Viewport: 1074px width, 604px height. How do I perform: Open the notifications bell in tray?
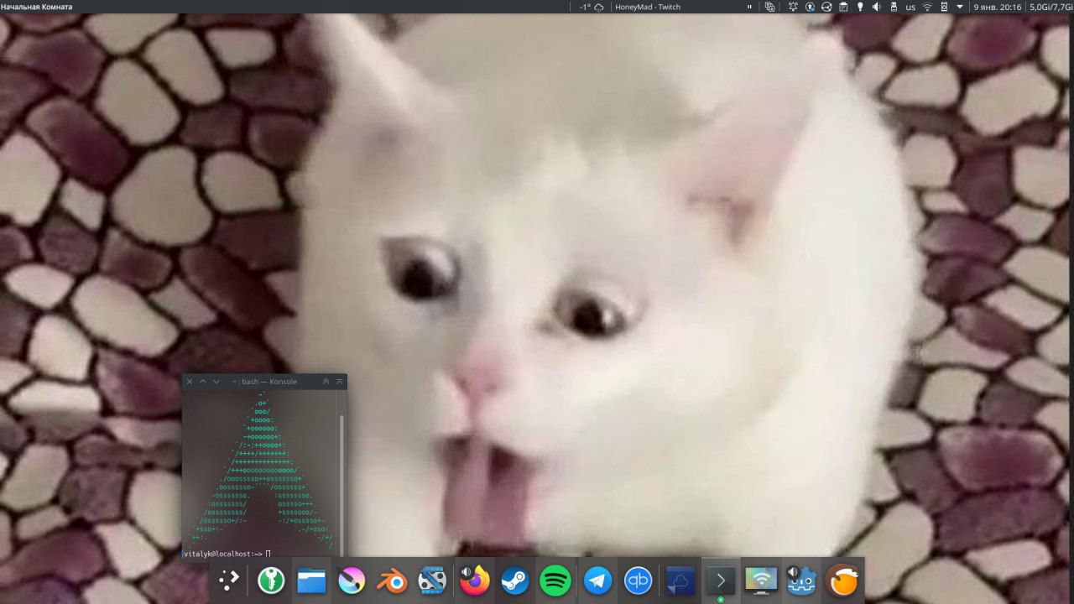(793, 7)
